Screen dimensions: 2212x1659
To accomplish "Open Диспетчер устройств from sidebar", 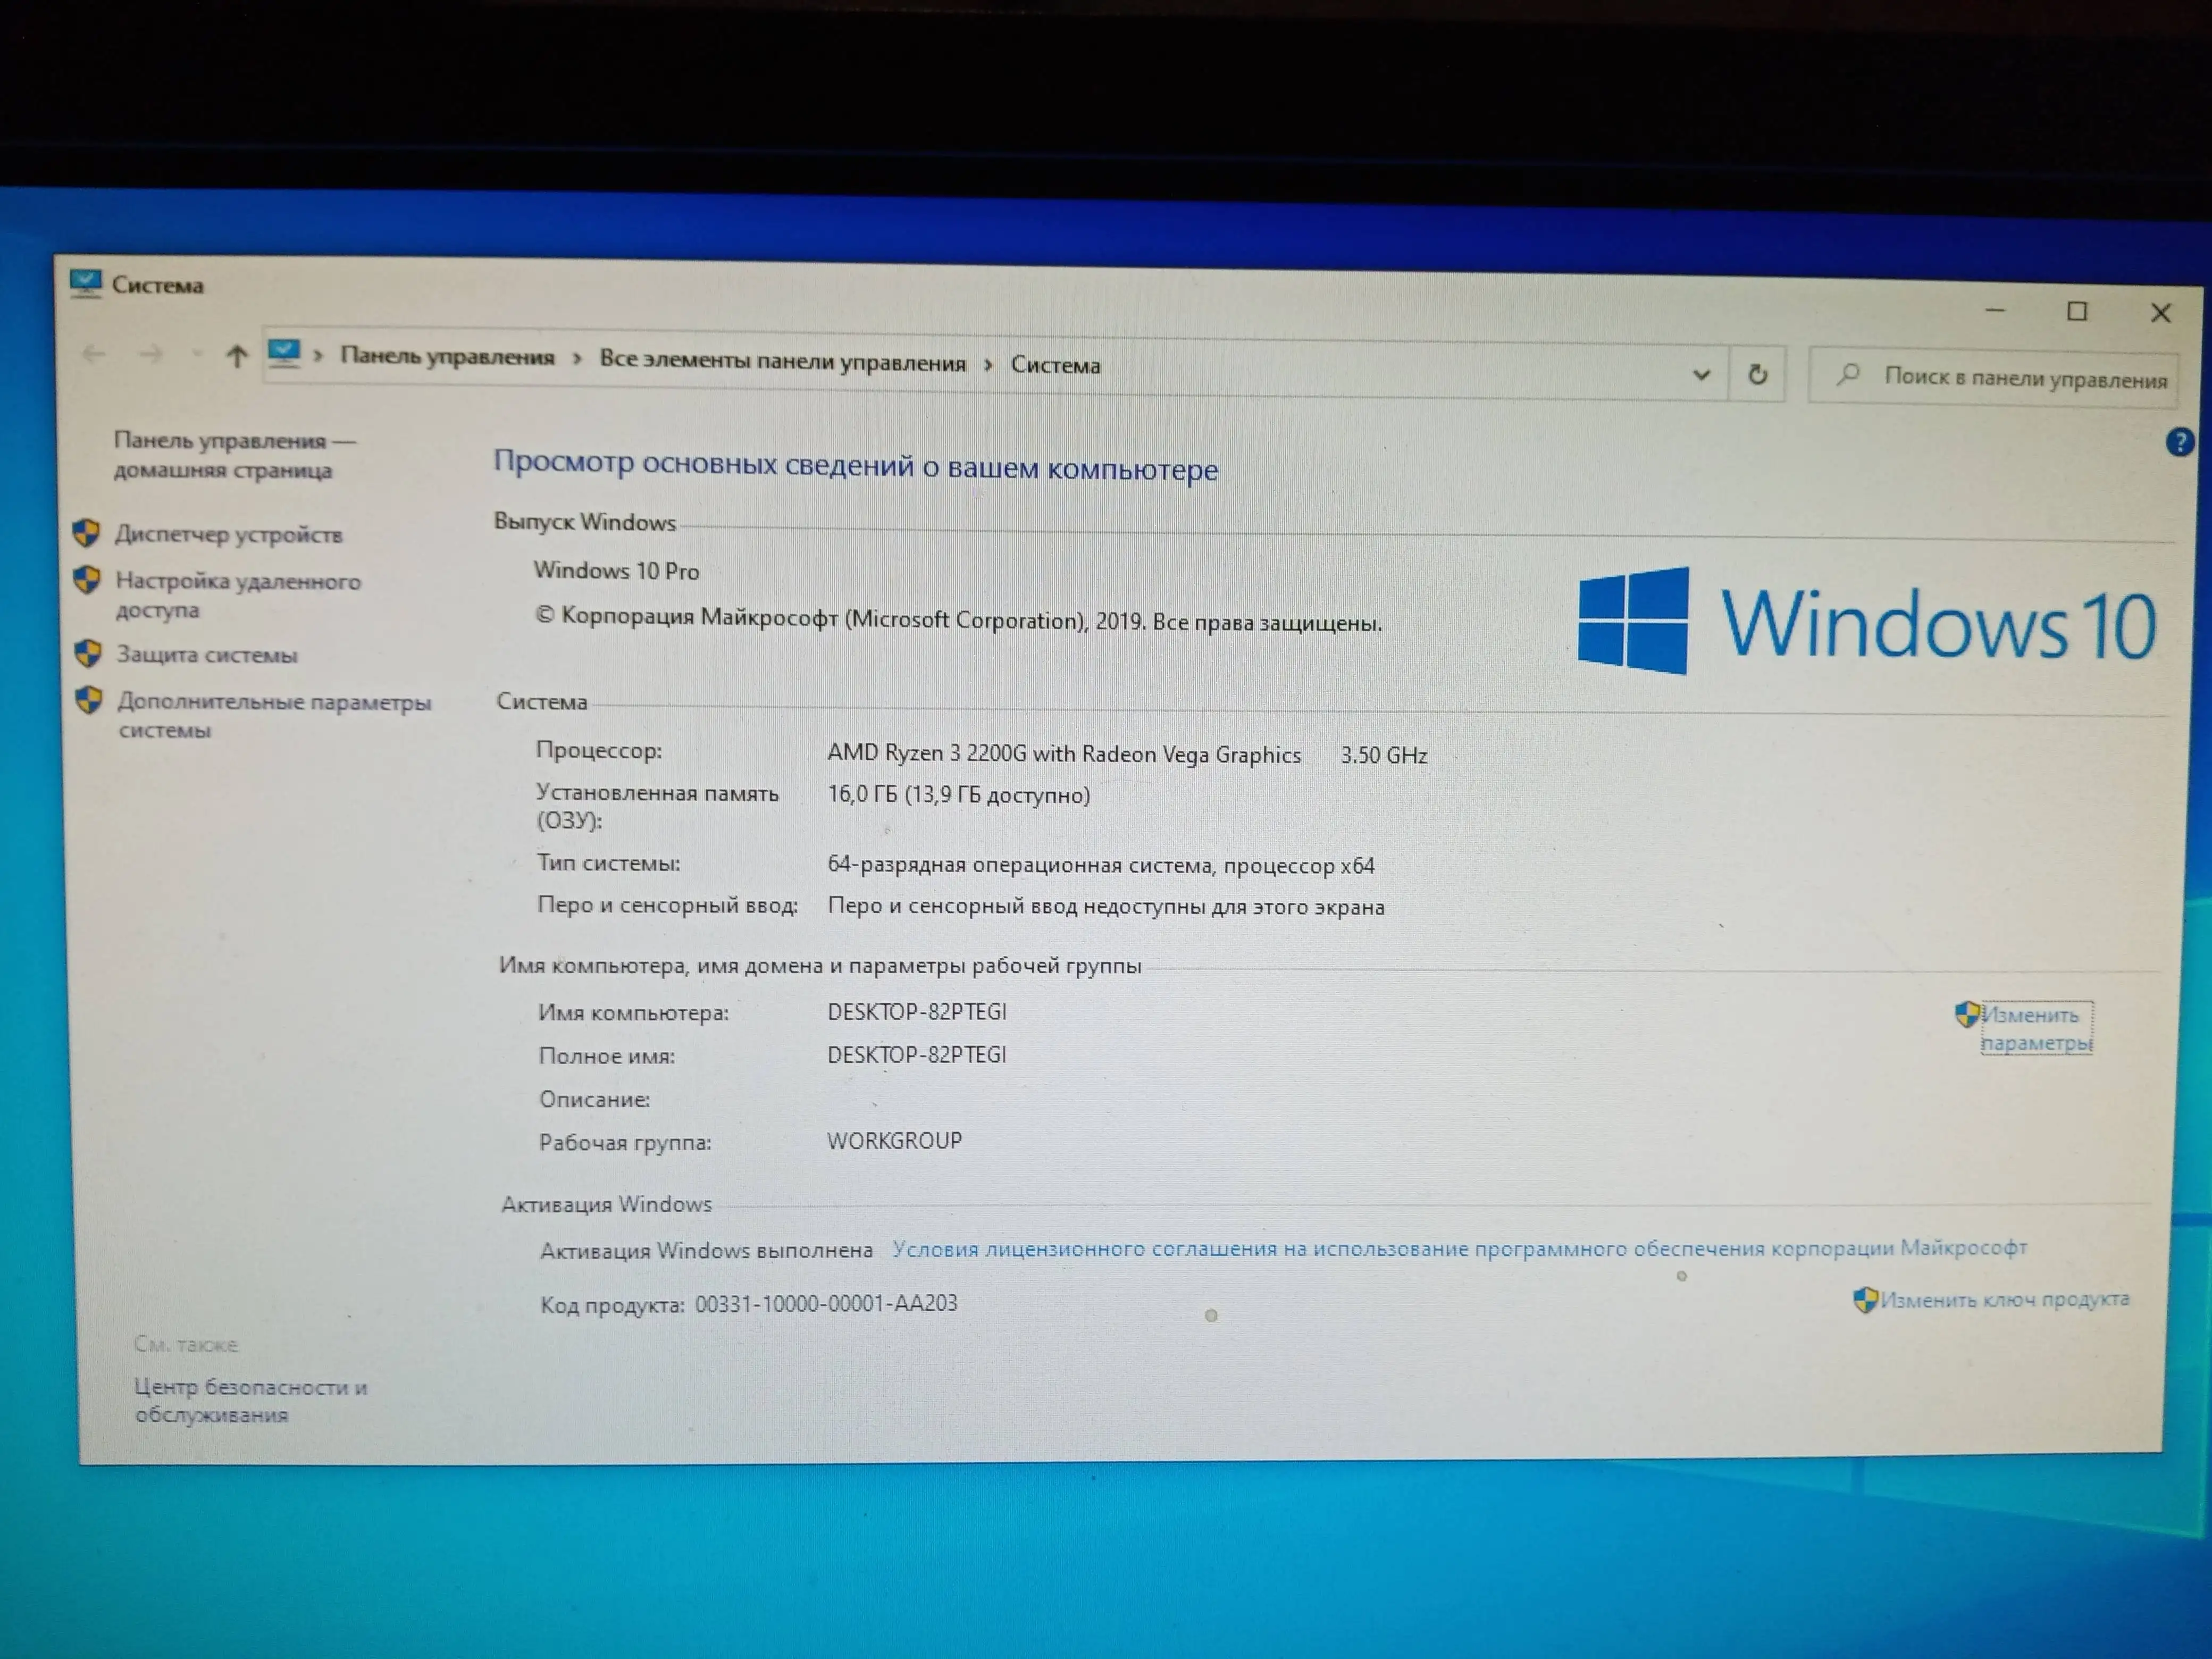I will [228, 534].
